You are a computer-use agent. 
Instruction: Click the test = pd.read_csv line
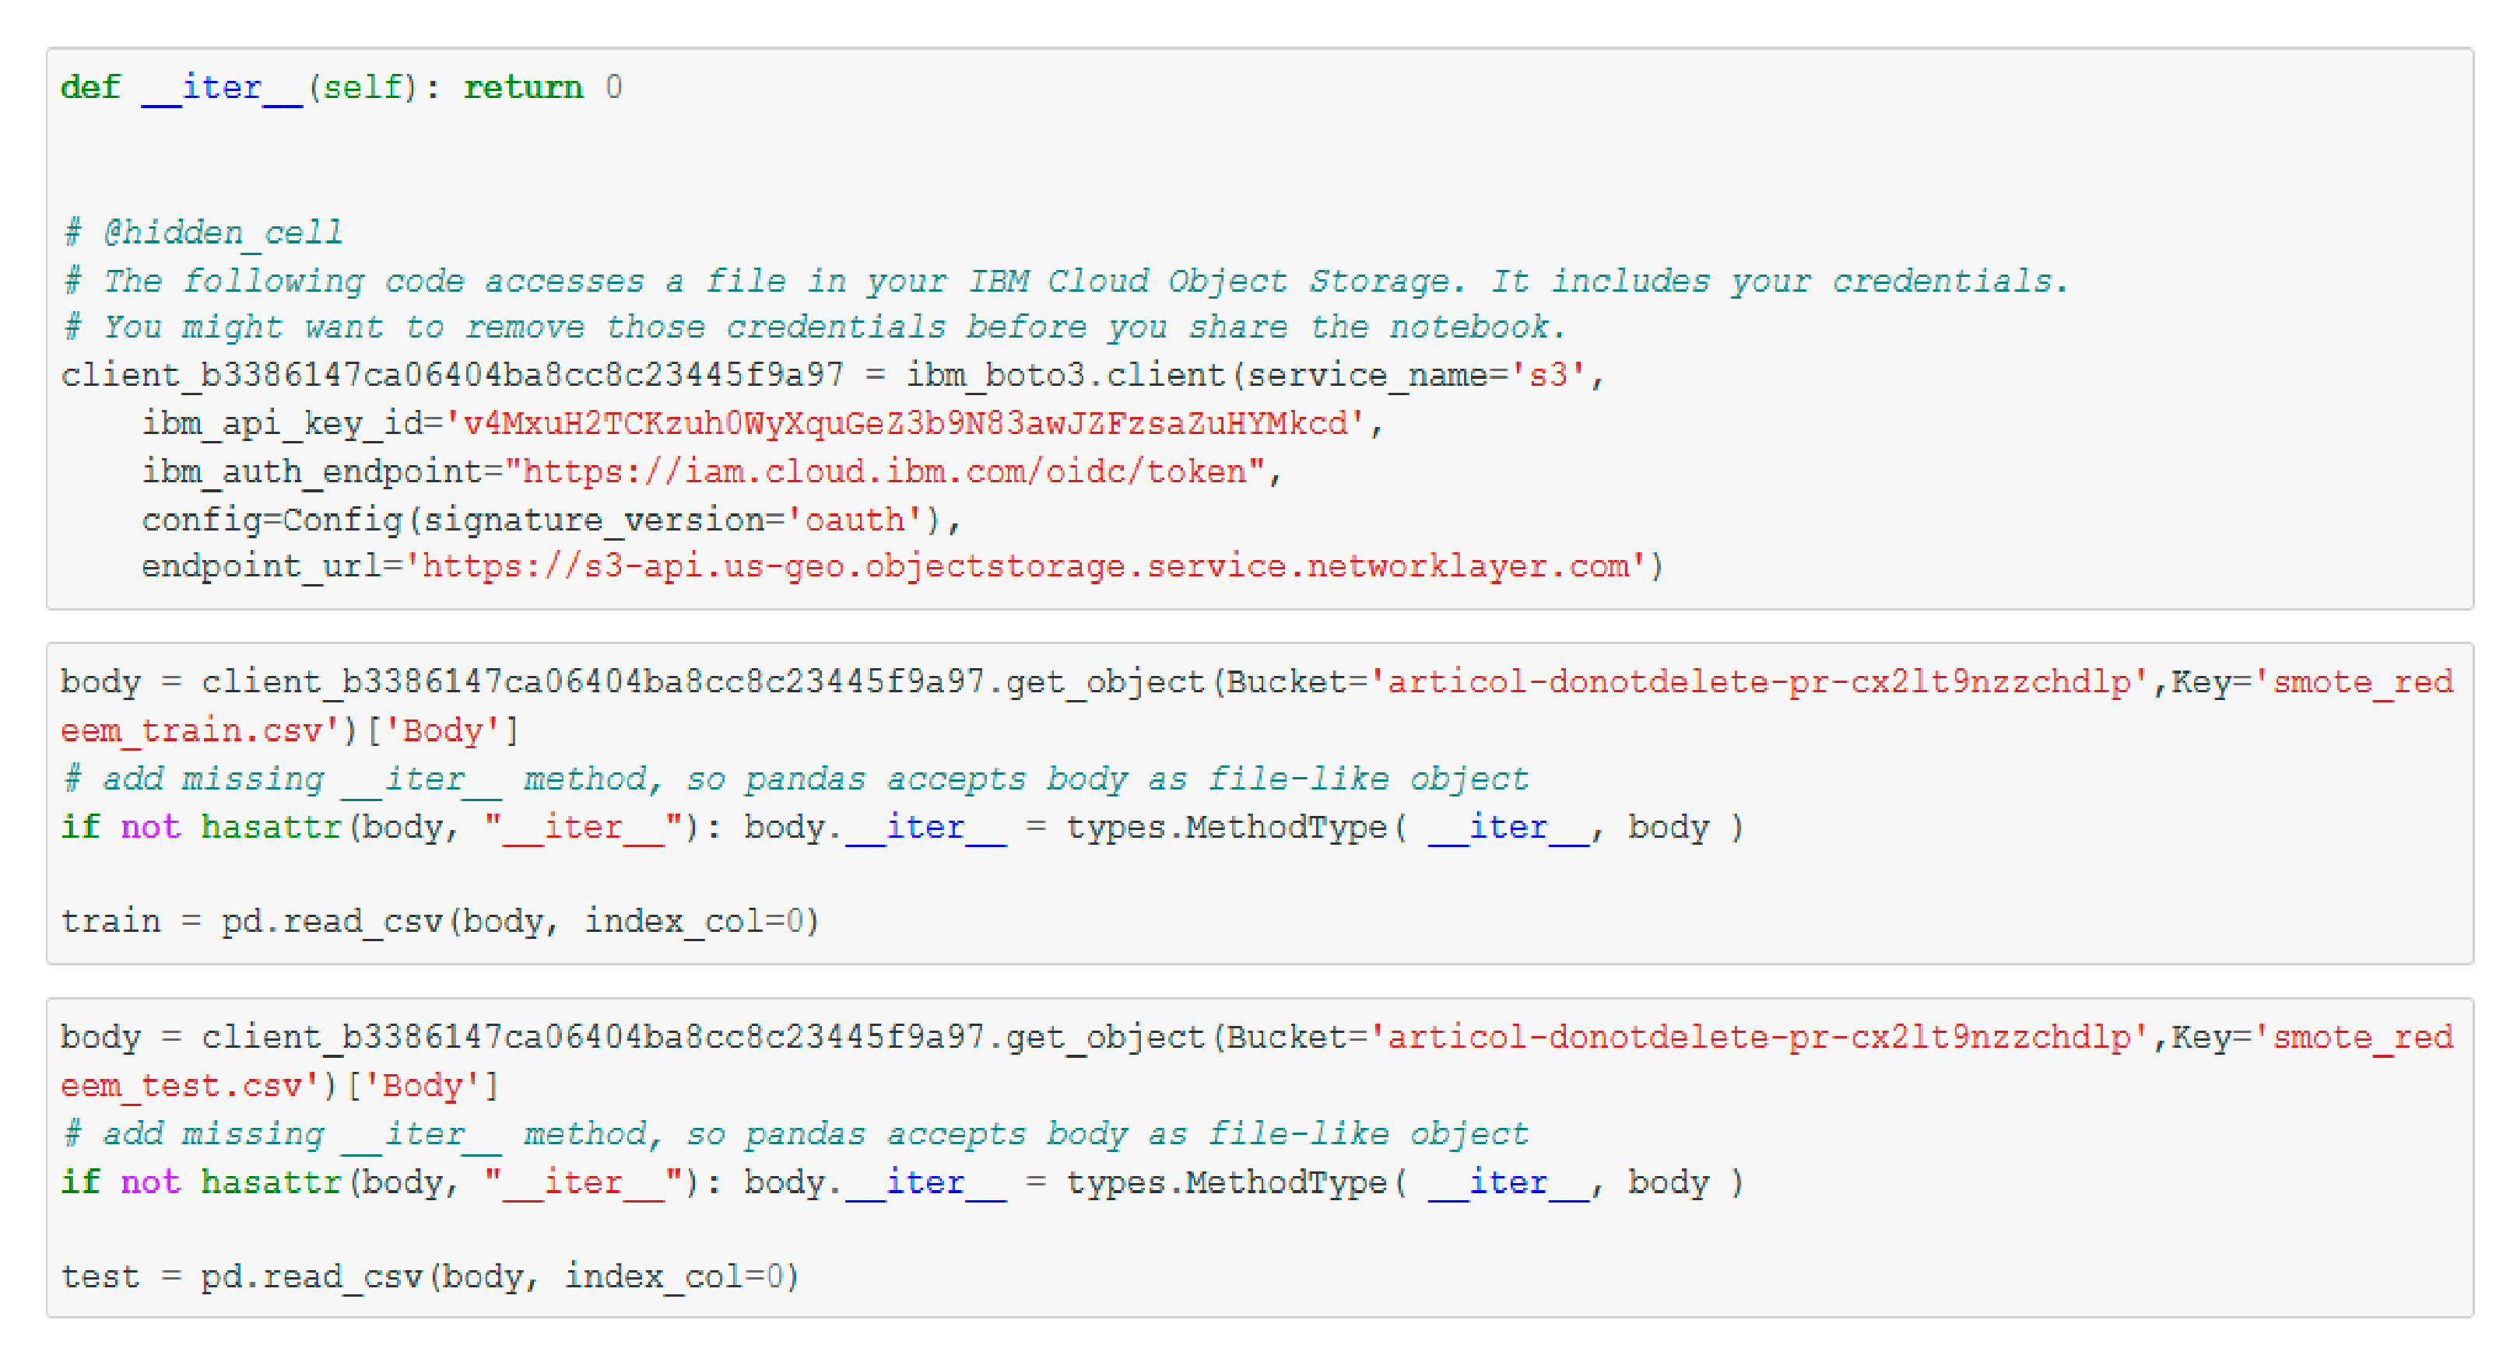click(430, 1276)
